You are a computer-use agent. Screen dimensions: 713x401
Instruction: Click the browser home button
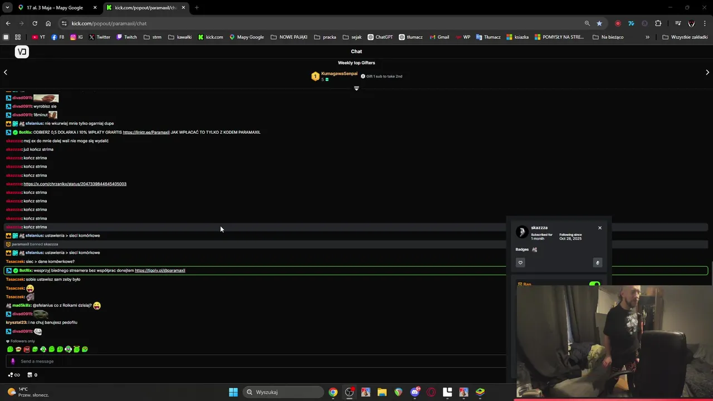click(48, 23)
